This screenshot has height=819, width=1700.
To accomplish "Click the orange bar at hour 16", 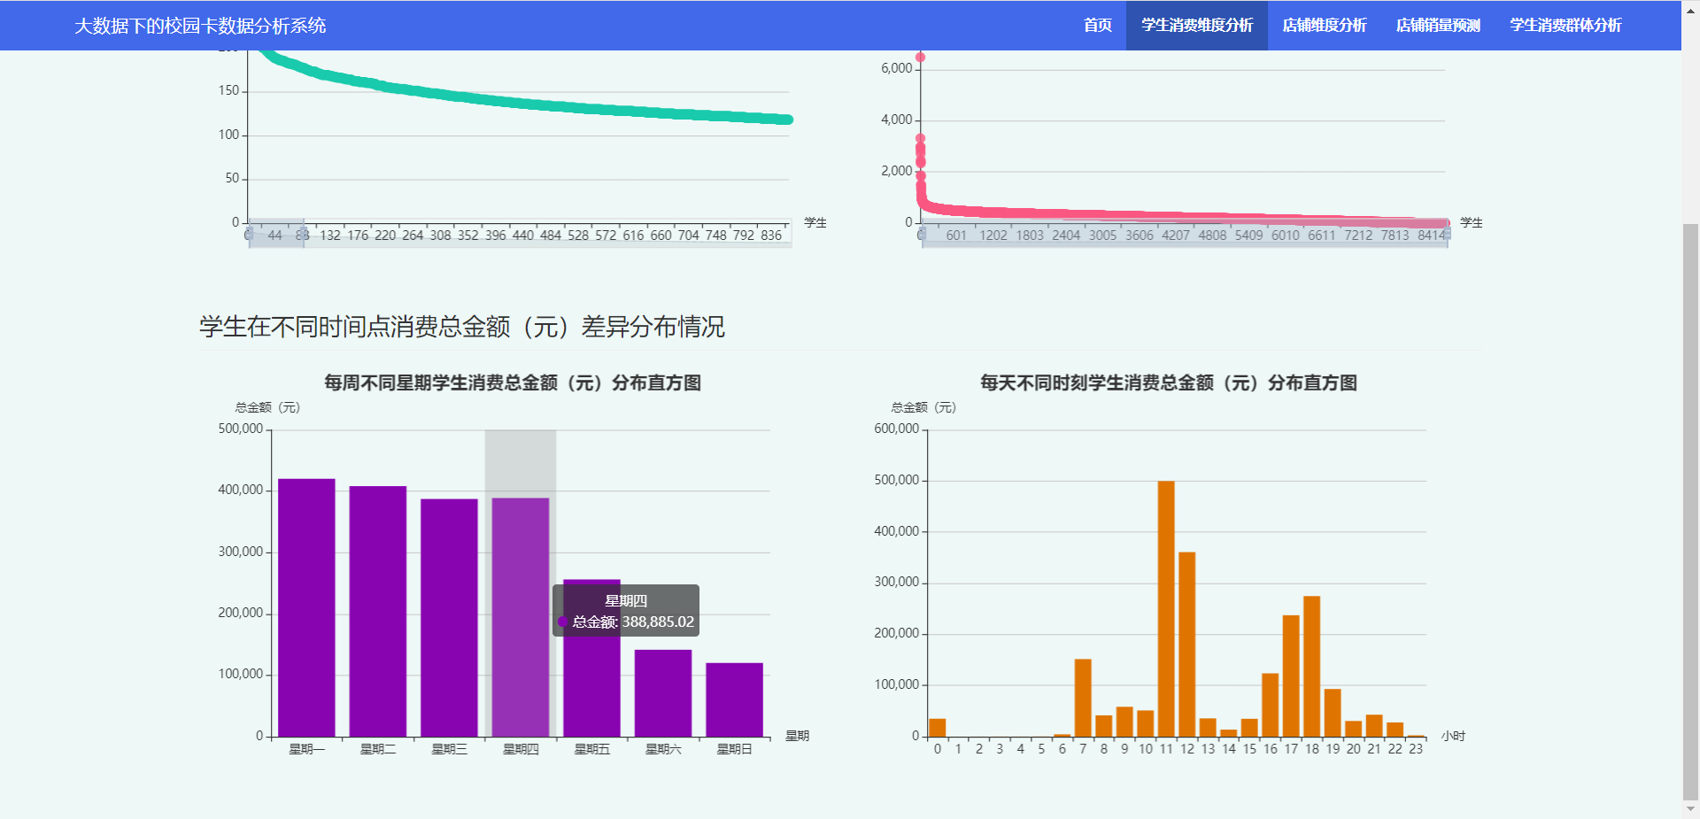I will click(1271, 705).
